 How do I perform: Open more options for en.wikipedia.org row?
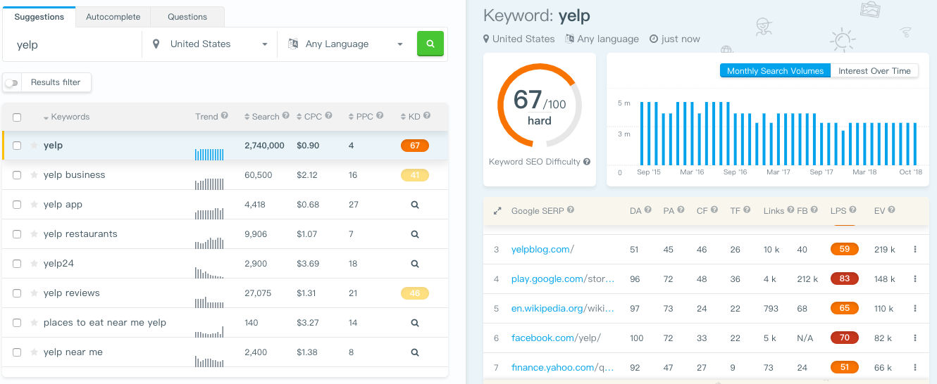pyautogui.click(x=915, y=308)
